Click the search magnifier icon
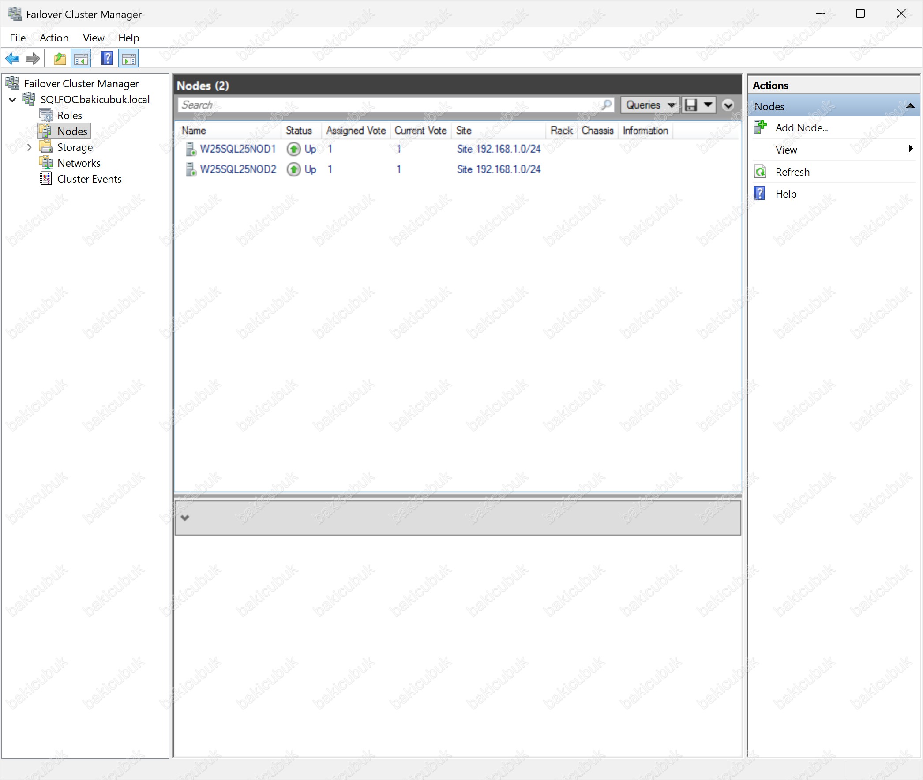This screenshot has height=780, width=923. click(x=607, y=105)
